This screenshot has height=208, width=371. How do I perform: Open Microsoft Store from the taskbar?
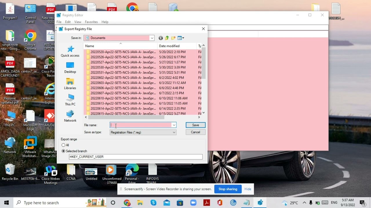pyautogui.click(x=180, y=203)
